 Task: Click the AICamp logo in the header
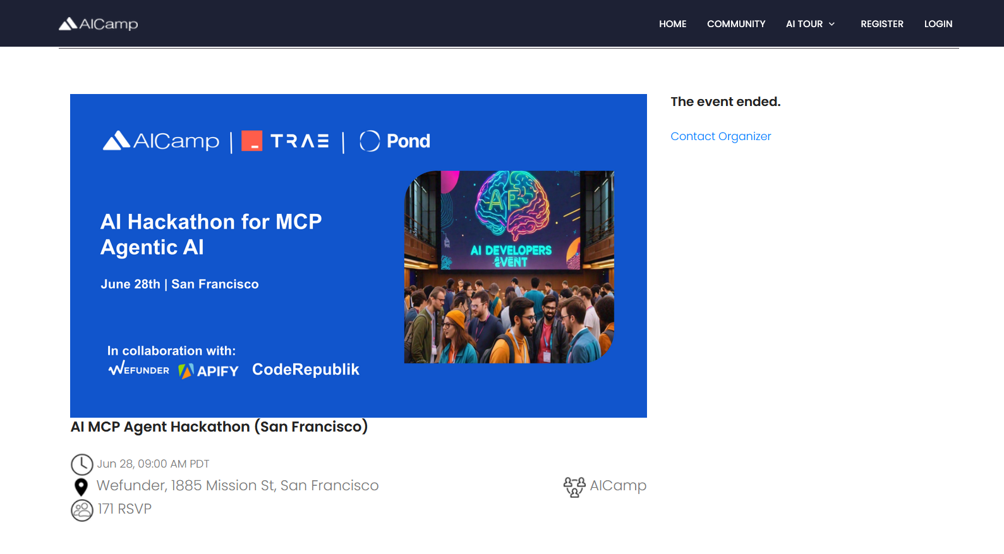[98, 24]
